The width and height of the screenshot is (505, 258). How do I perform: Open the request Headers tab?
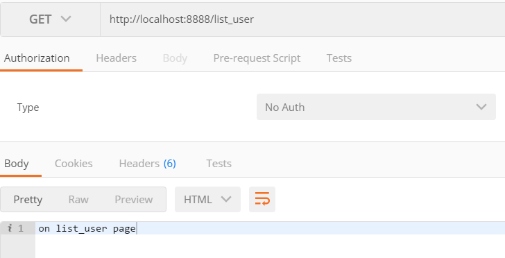point(117,58)
